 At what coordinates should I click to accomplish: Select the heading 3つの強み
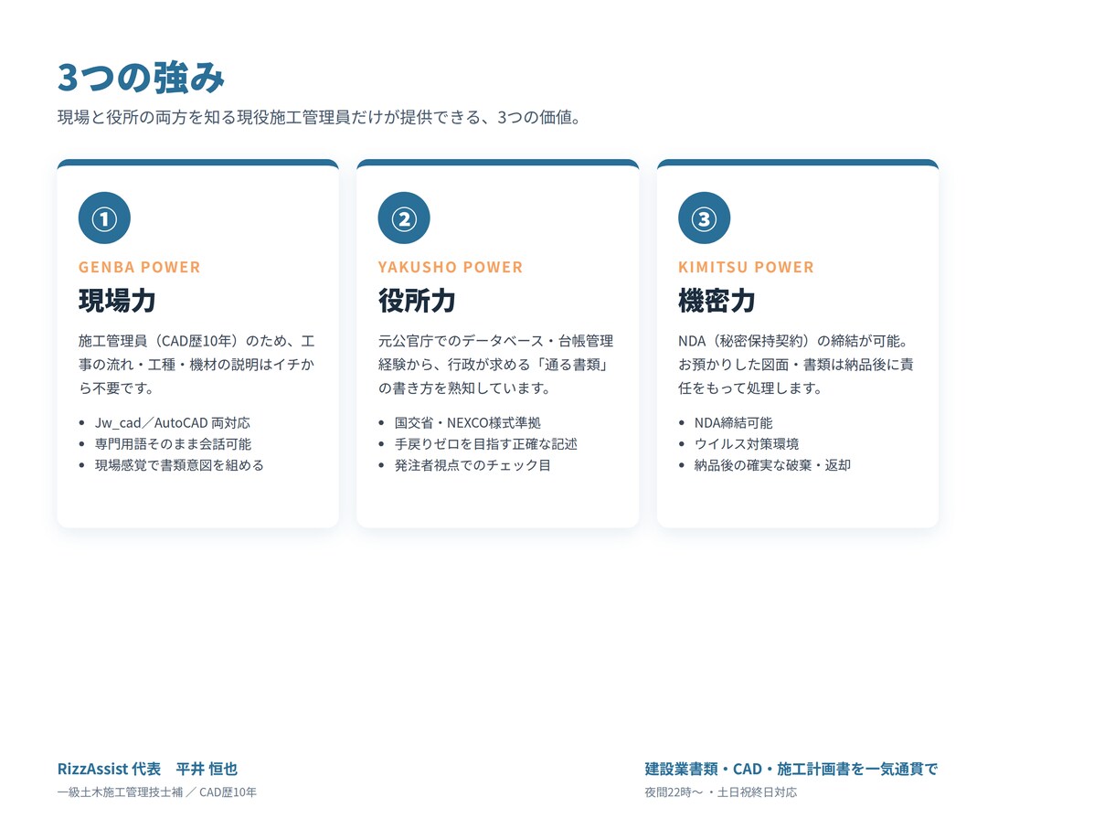click(141, 78)
